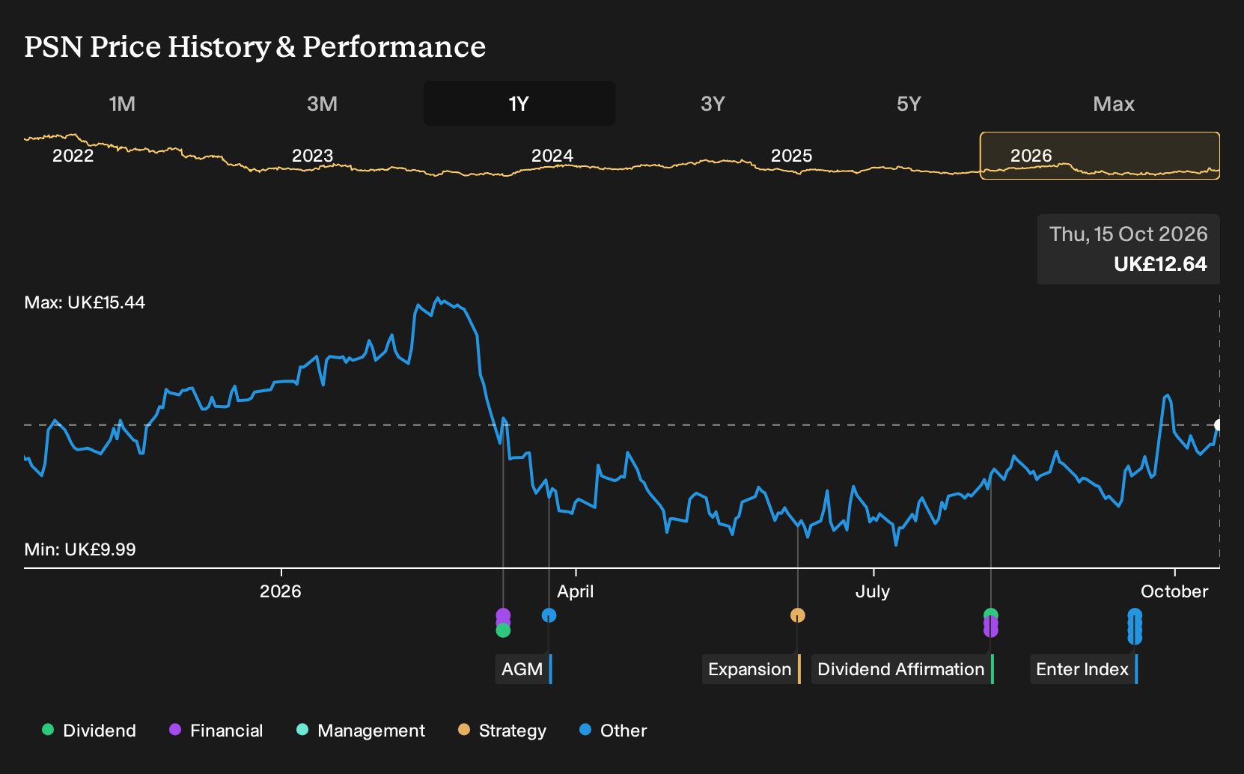Toggle the Financial legend filter

click(x=216, y=731)
